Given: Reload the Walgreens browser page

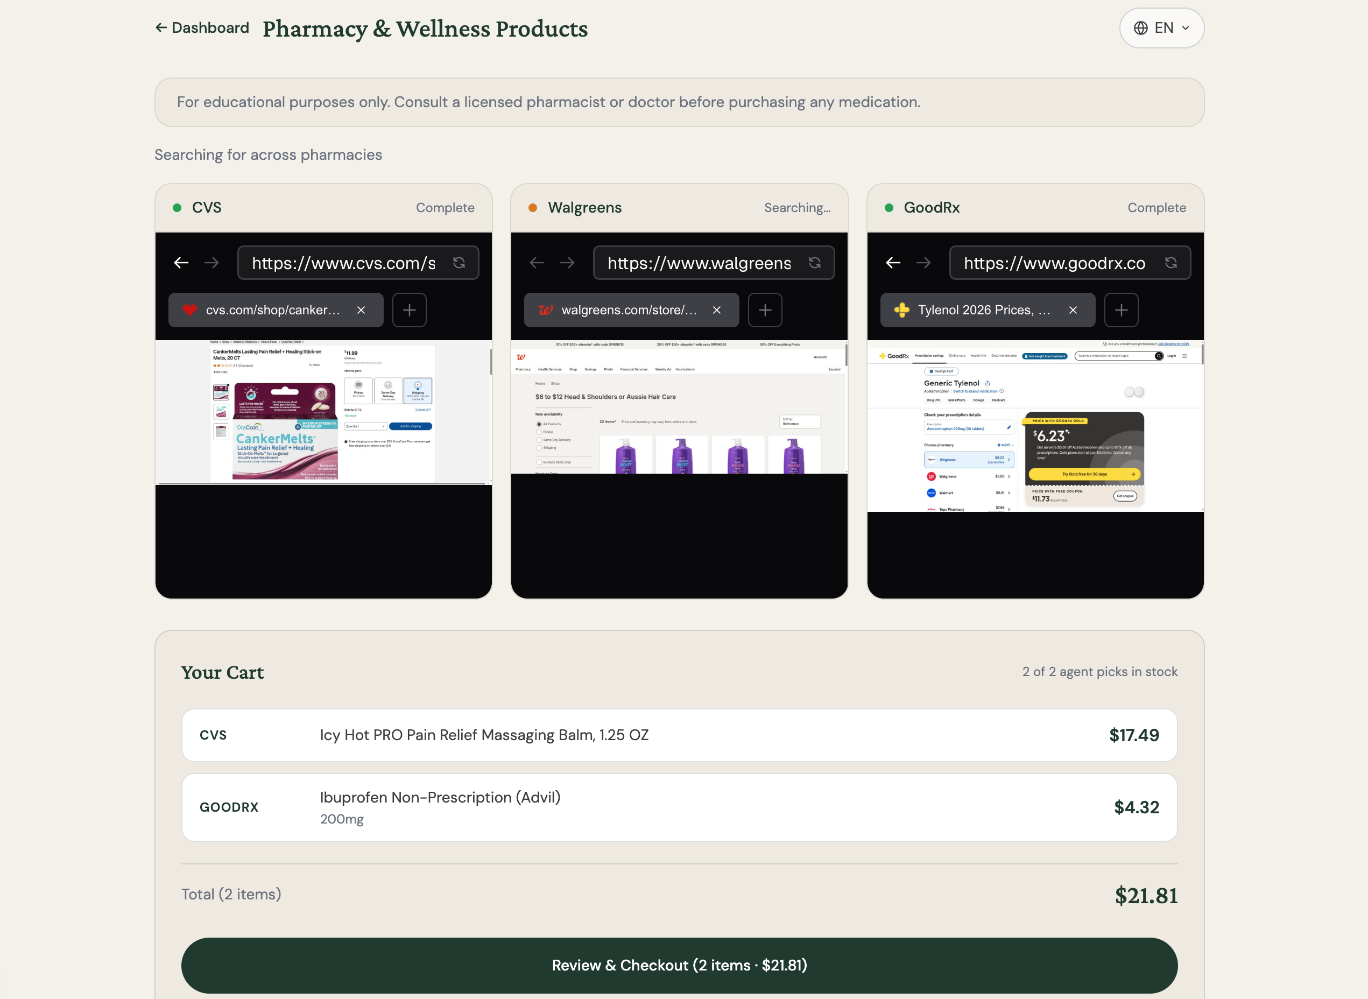Looking at the screenshot, I should [x=814, y=263].
